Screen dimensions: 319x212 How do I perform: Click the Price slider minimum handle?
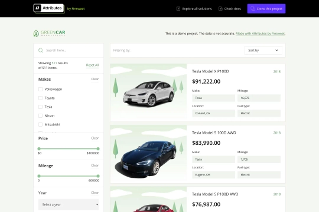click(39, 149)
